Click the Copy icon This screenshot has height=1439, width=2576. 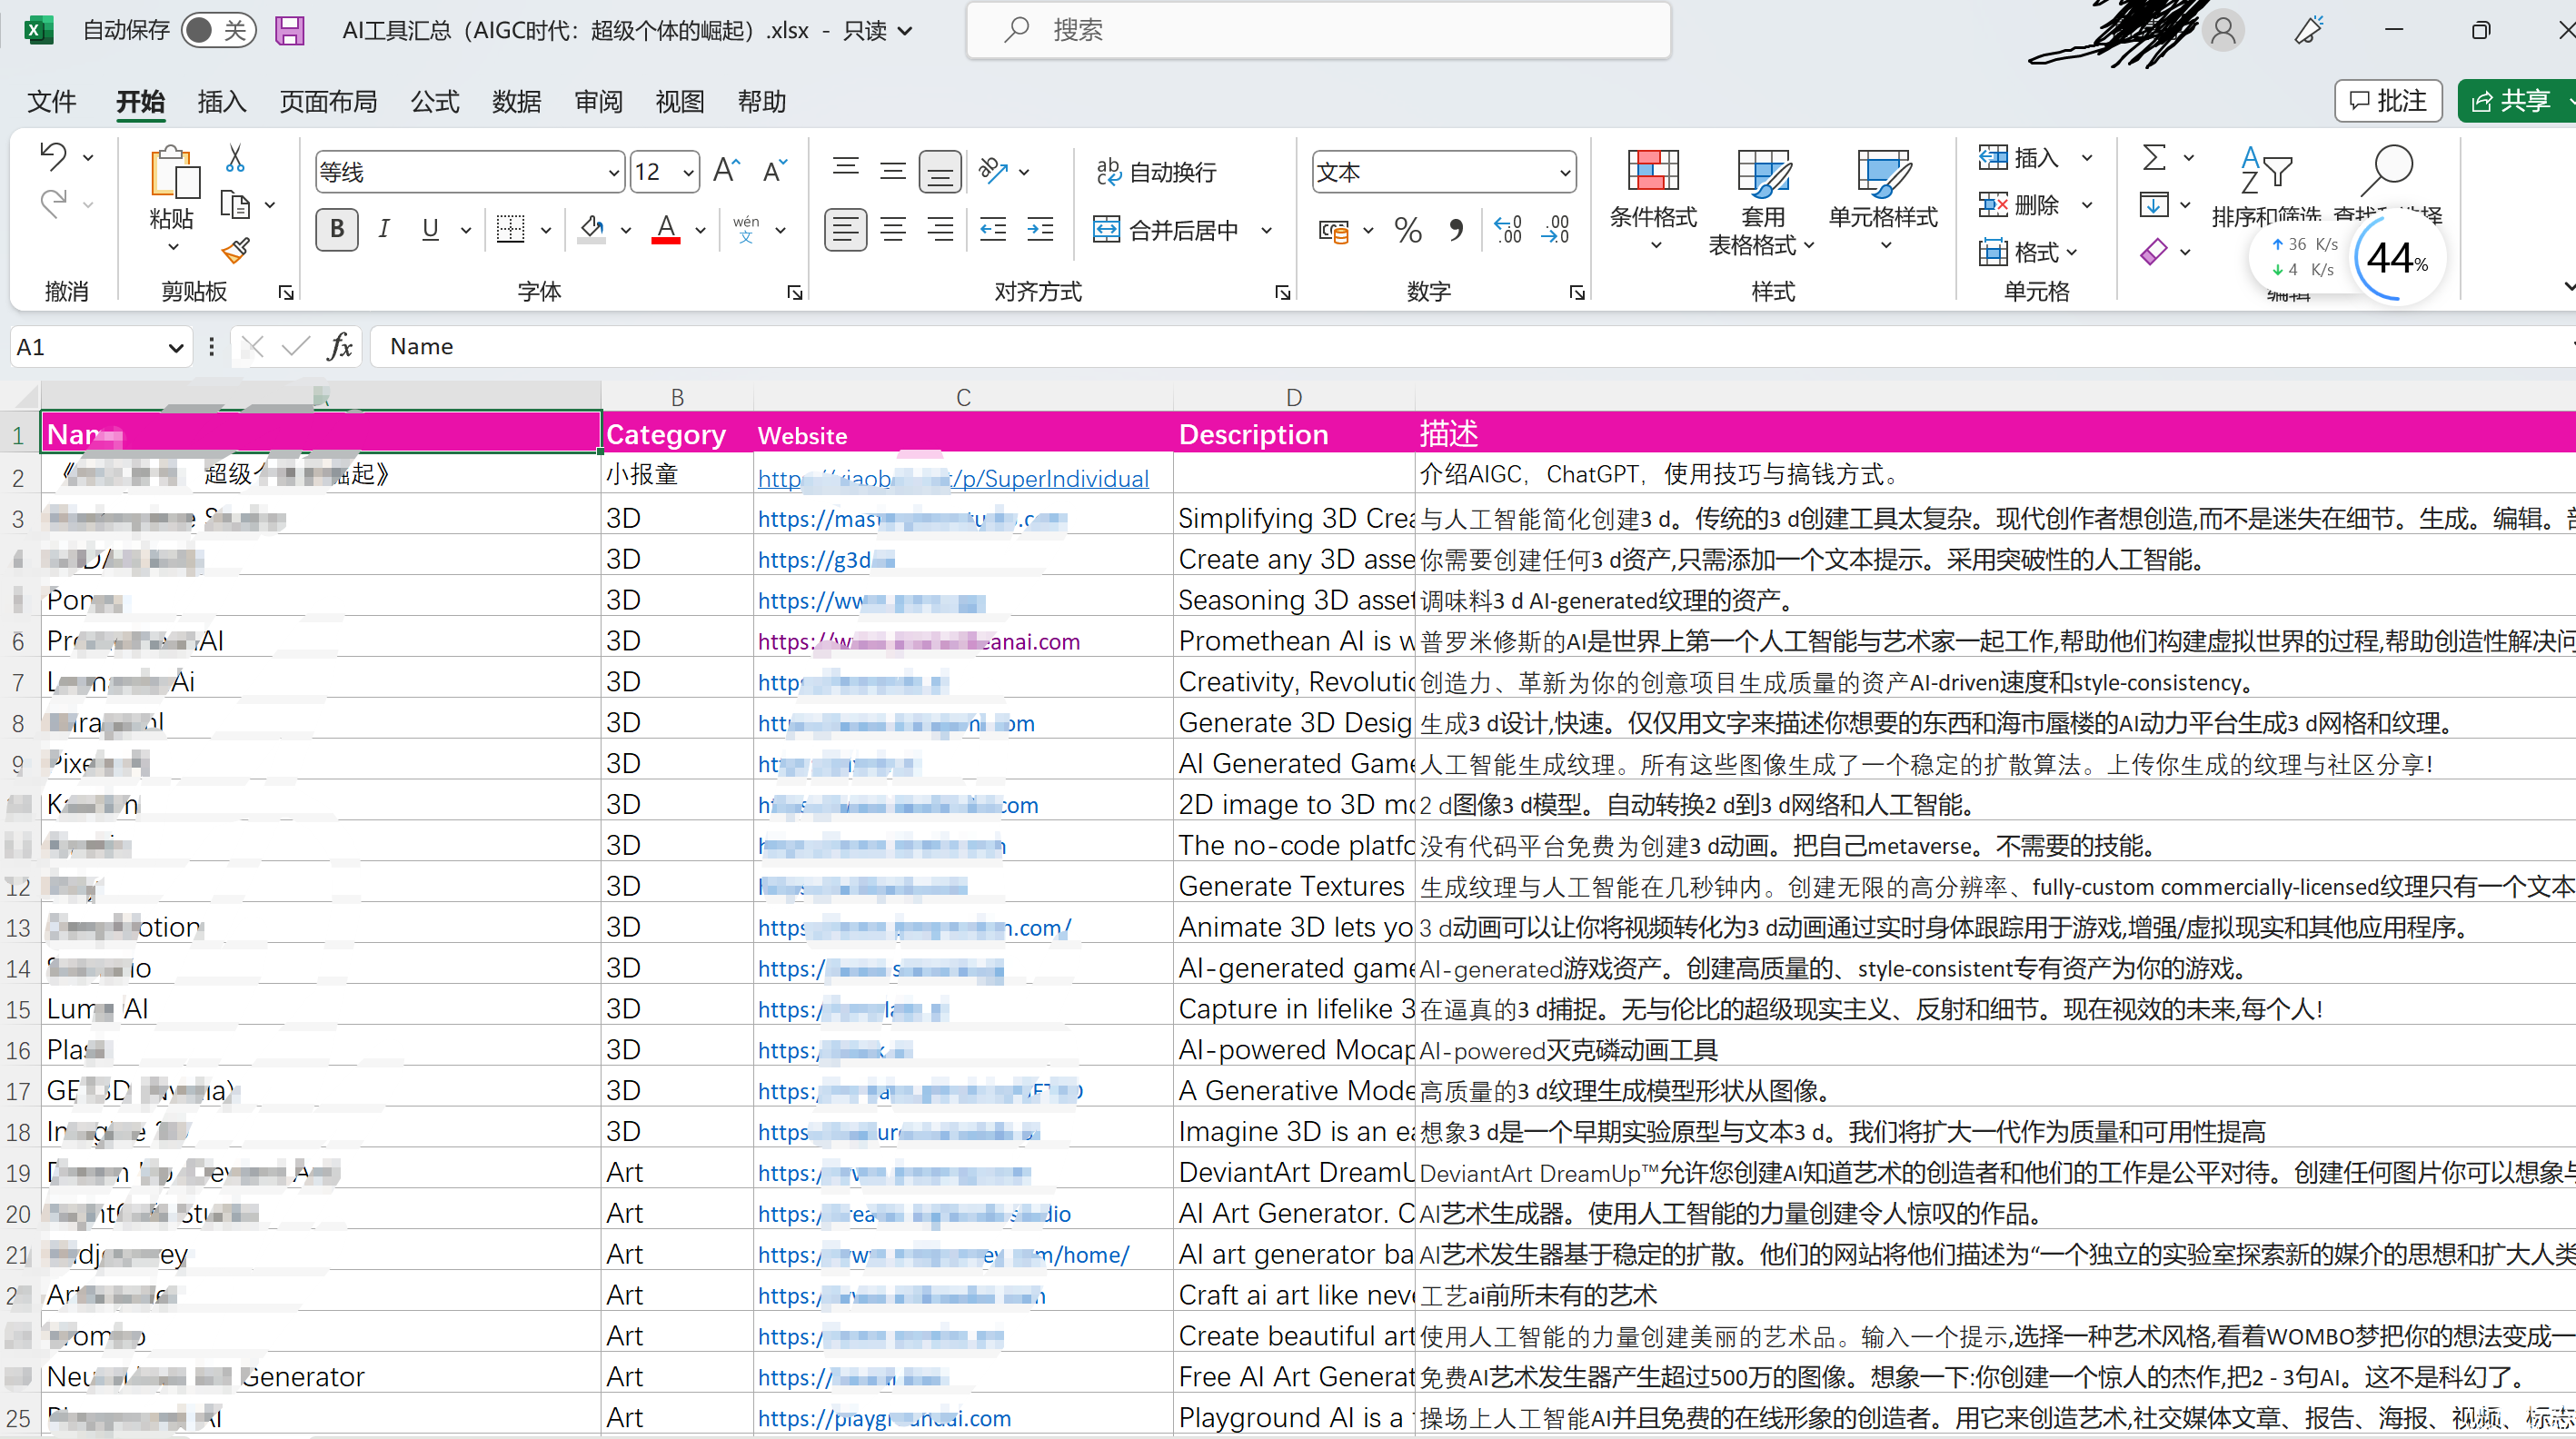point(235,204)
